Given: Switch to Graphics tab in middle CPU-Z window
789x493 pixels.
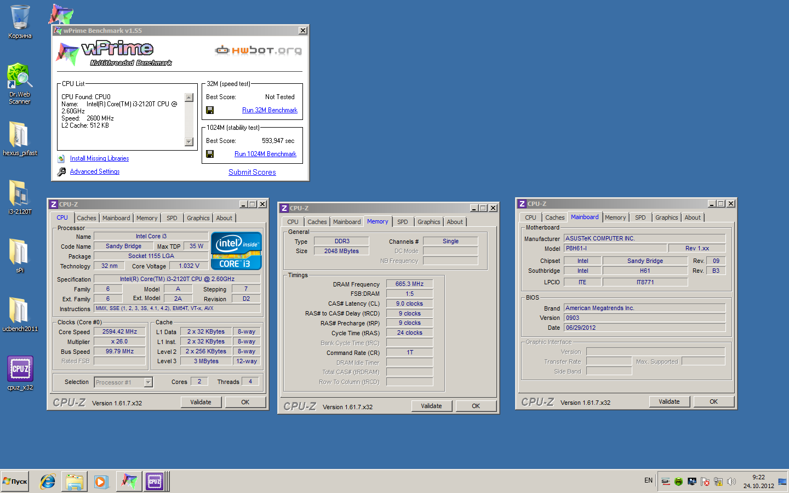Looking at the screenshot, I should tap(428, 222).
